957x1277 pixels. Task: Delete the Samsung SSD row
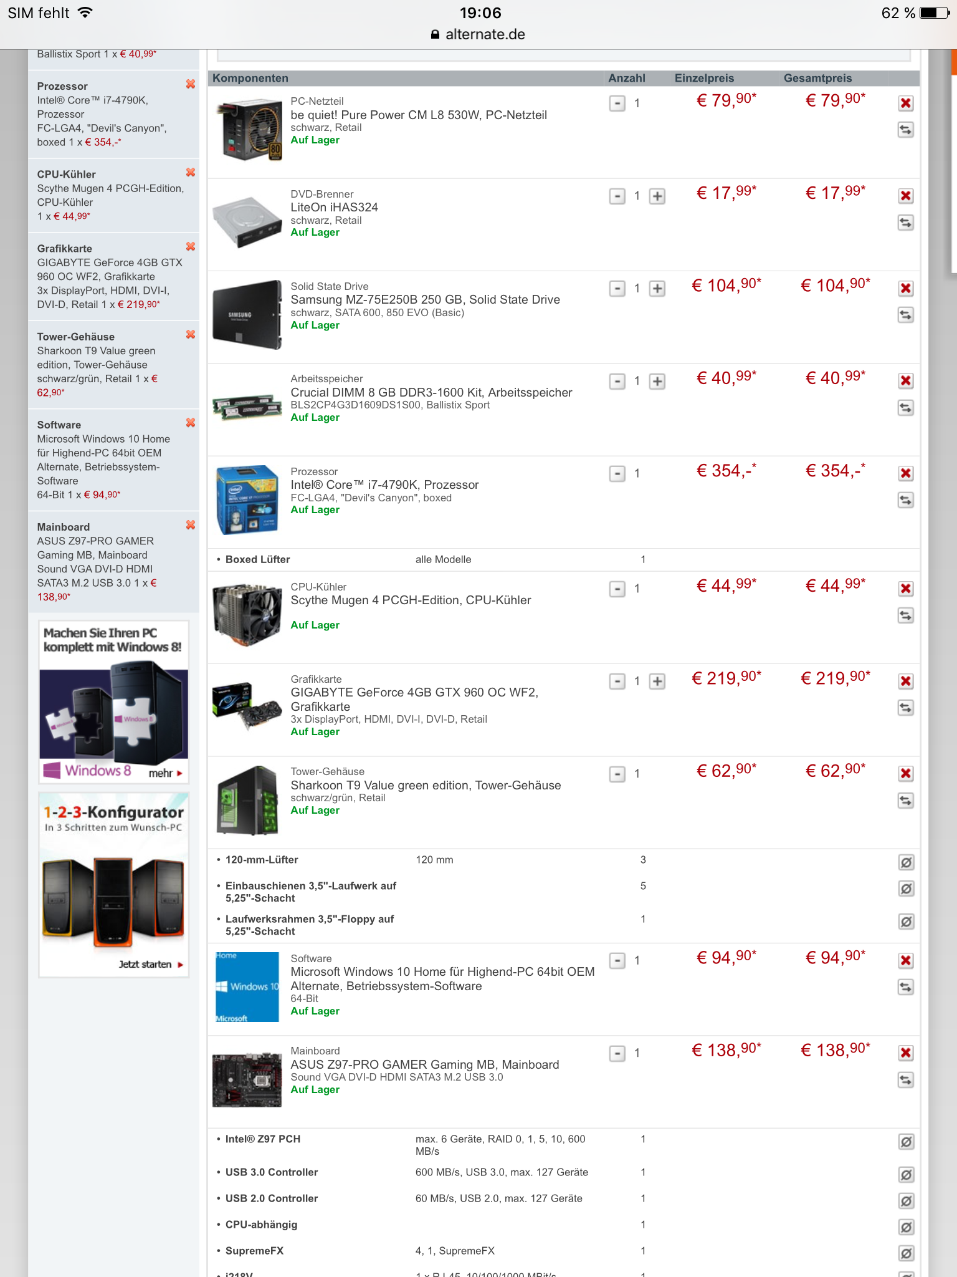pos(906,289)
